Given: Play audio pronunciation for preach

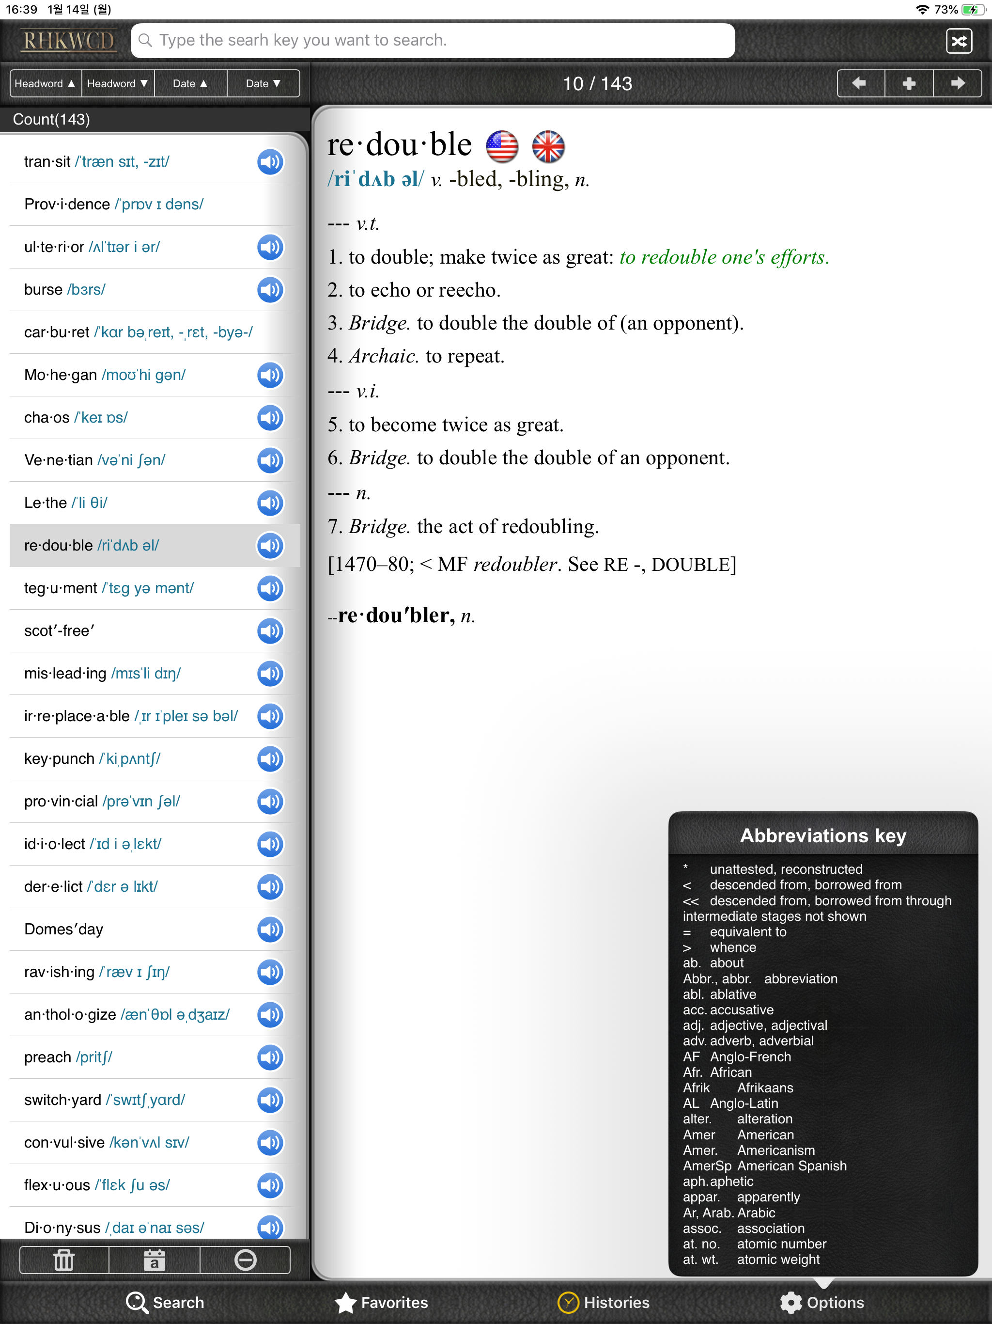Looking at the screenshot, I should (270, 1057).
